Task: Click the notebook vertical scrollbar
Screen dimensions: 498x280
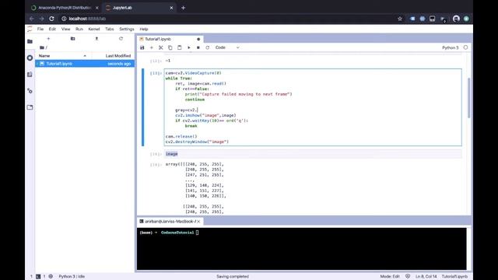Action: tap(469, 98)
